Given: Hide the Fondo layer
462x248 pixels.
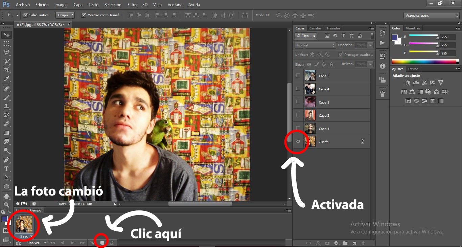Looking at the screenshot, I should (x=298, y=142).
